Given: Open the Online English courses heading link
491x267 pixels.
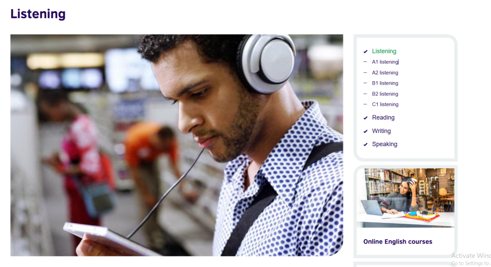Looking at the screenshot, I should tap(397, 242).
